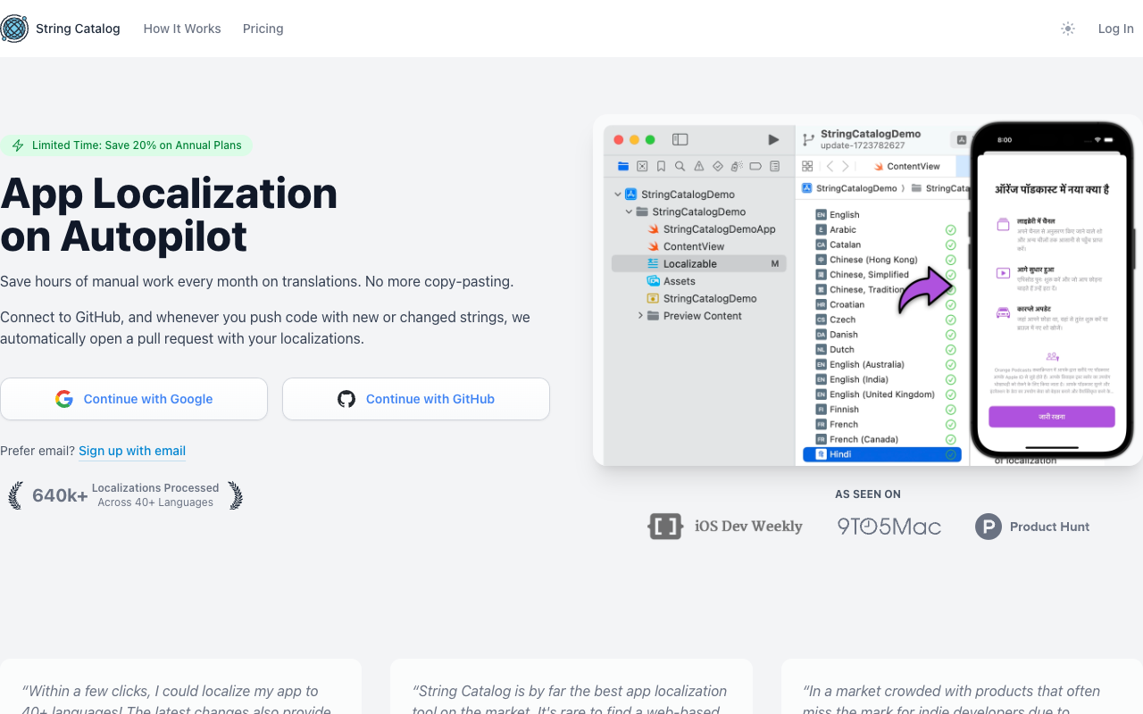Click the git branch icon beside update-1723782627
Image resolution: width=1143 pixels, height=714 pixels.
point(809,140)
